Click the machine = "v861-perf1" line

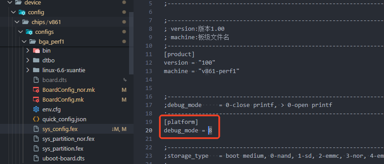click(x=201, y=71)
